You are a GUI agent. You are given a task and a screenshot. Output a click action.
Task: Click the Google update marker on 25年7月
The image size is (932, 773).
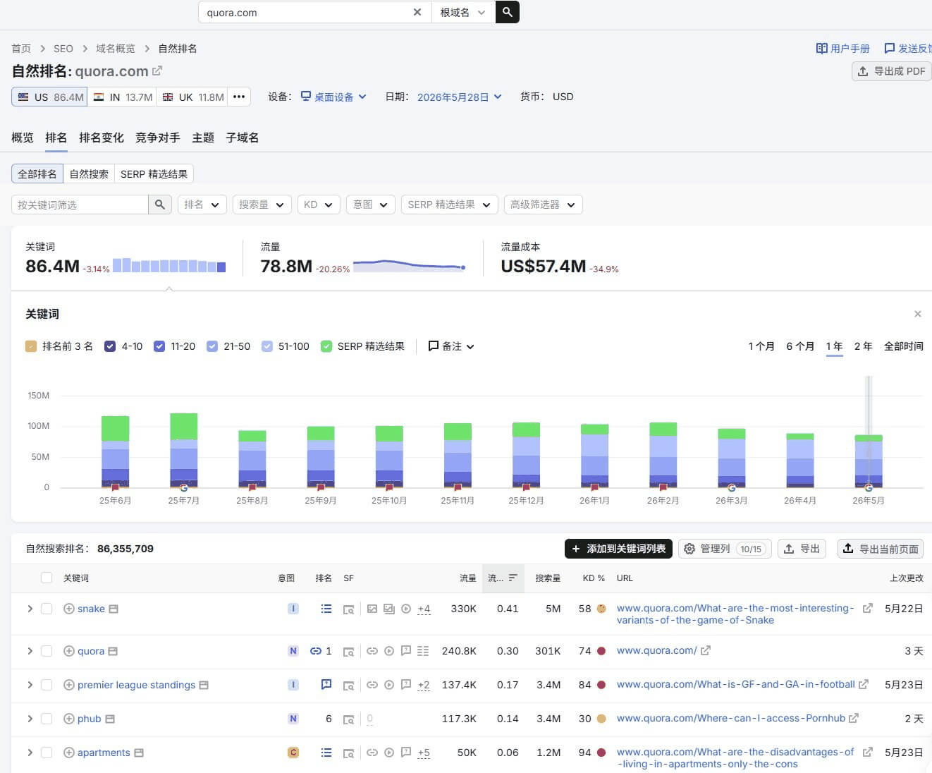coord(184,487)
